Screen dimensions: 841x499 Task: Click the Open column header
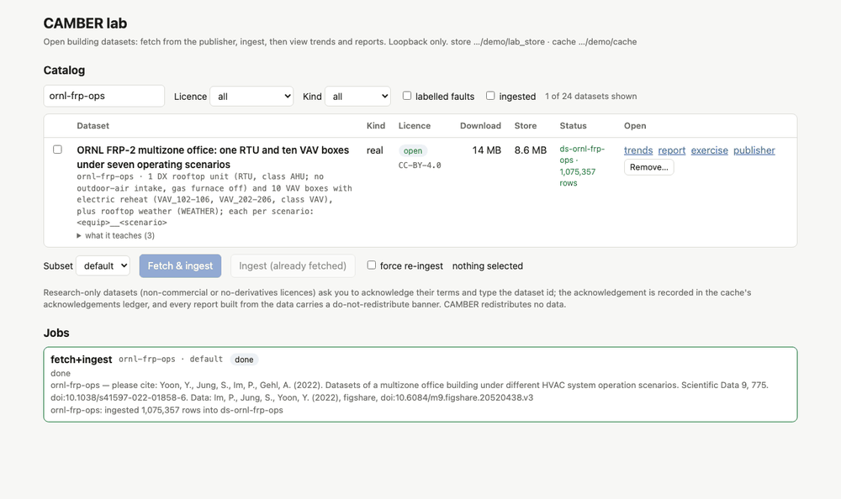[635, 126]
